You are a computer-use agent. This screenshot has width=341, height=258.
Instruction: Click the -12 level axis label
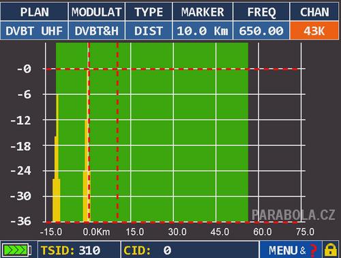[x=21, y=119]
